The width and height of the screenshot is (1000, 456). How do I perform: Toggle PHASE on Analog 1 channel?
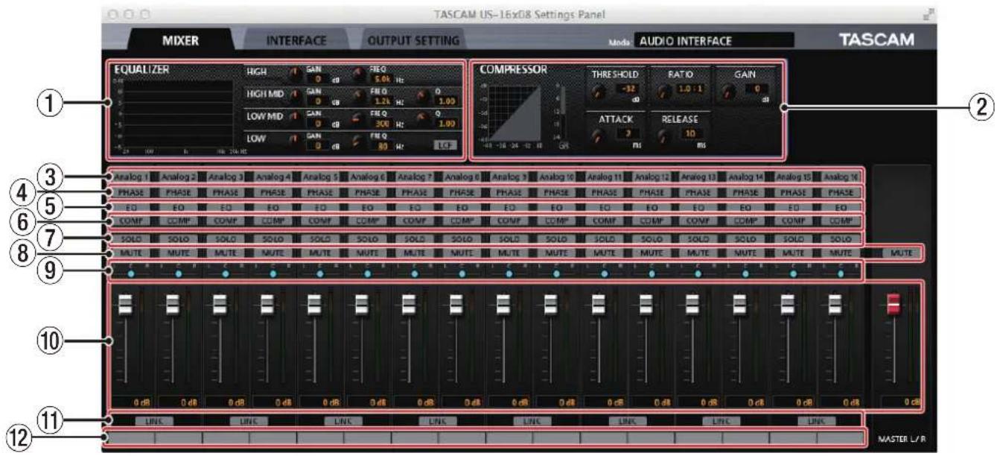pos(130,192)
